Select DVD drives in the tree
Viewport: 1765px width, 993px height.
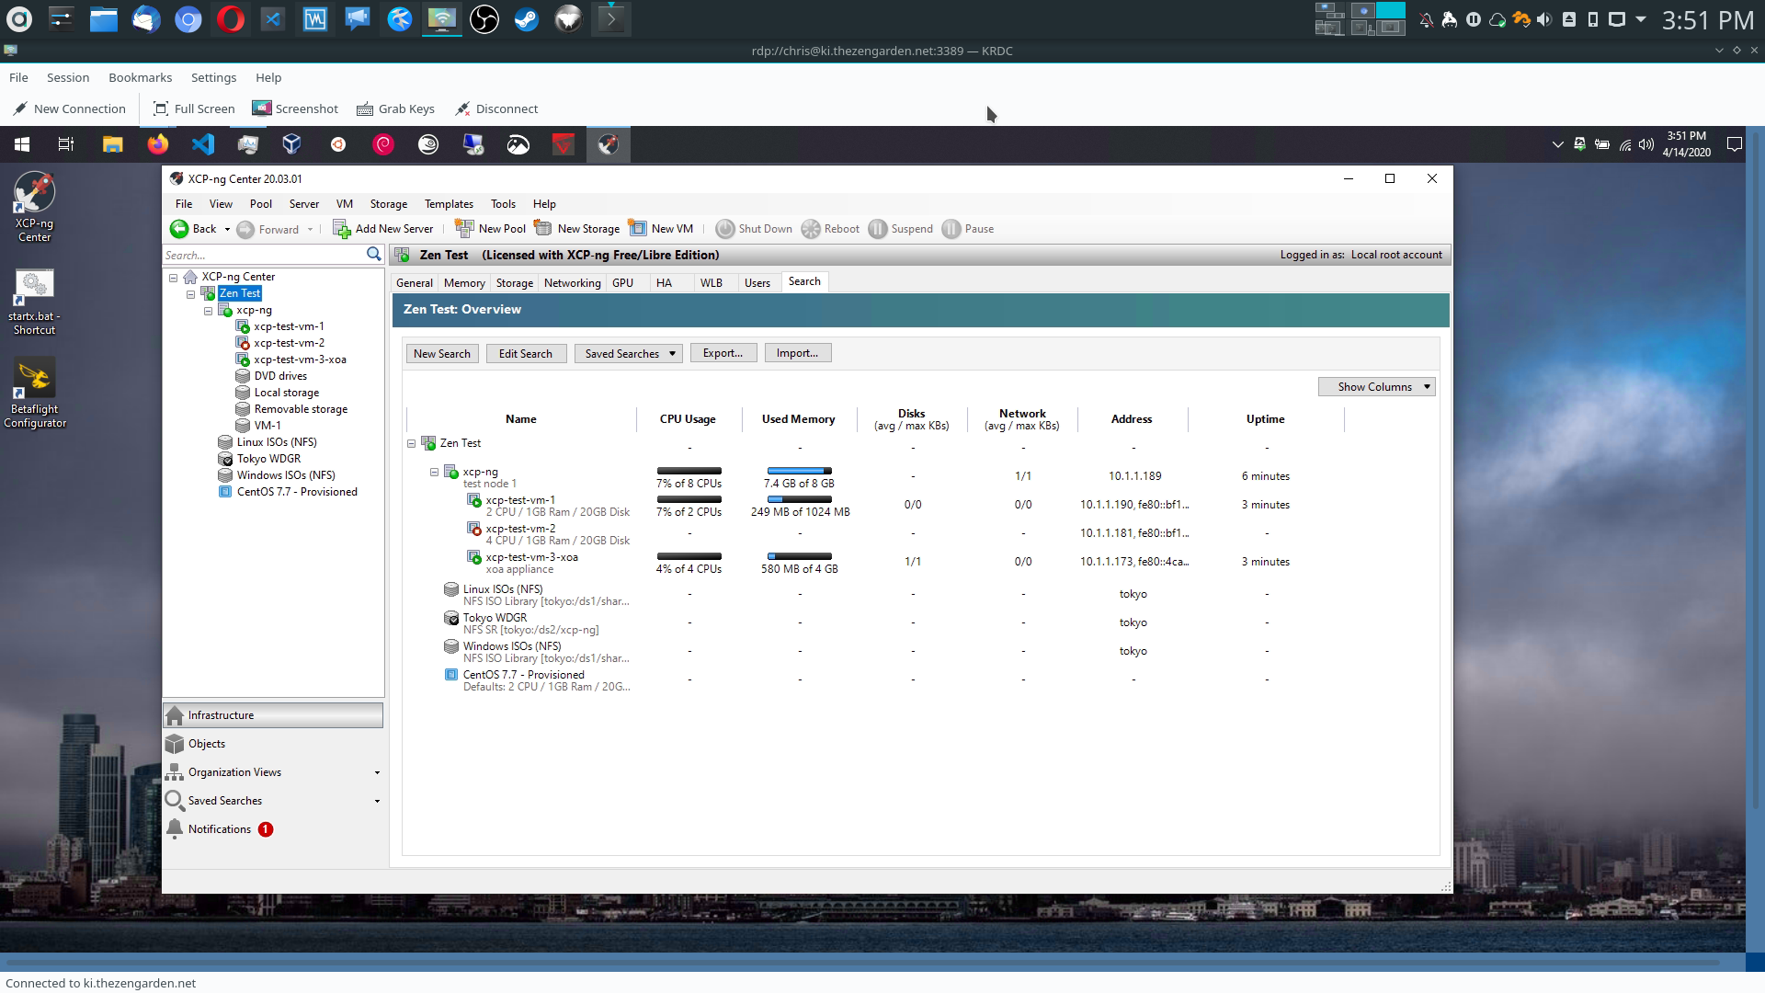tap(280, 376)
